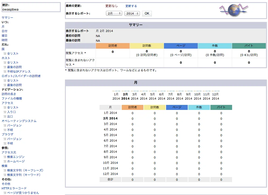Open the サマリー link in the sidebar
268x195 pixels.
7,17
